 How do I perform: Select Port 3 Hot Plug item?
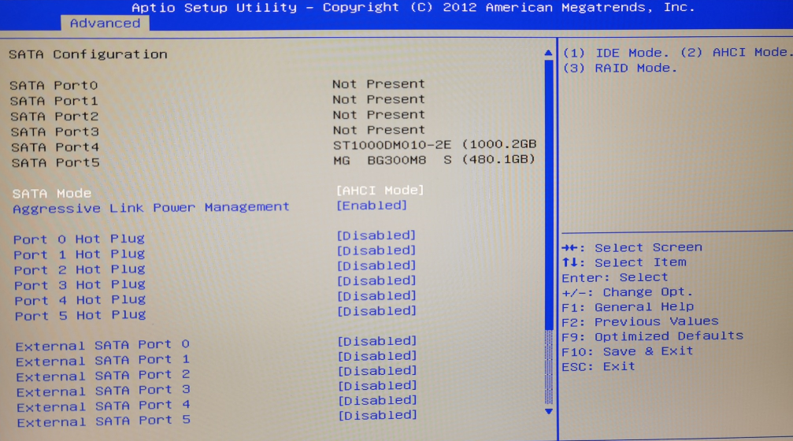(x=80, y=285)
